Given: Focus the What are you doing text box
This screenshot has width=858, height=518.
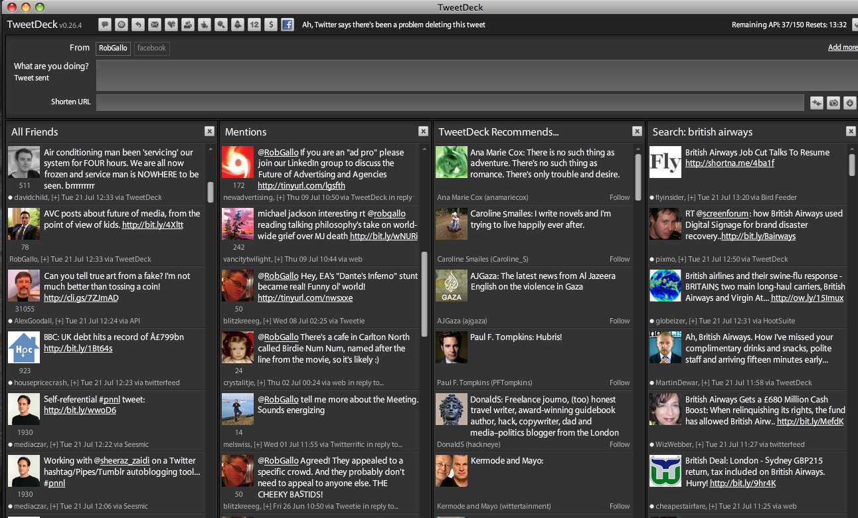Looking at the screenshot, I should pyautogui.click(x=477, y=75).
